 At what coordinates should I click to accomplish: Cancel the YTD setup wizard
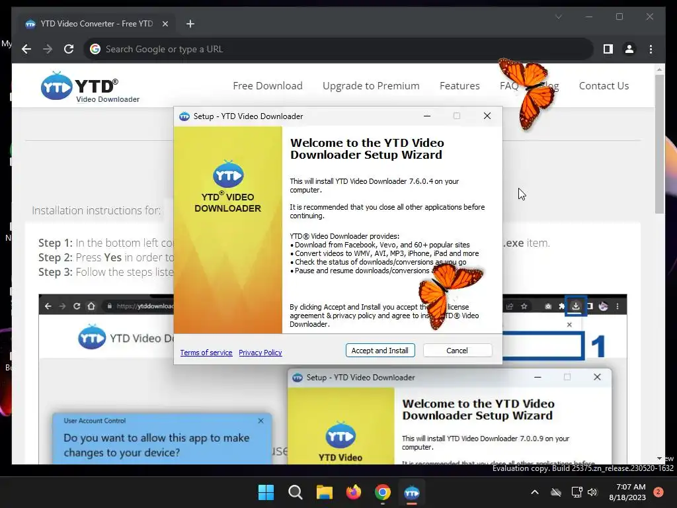coord(458,351)
